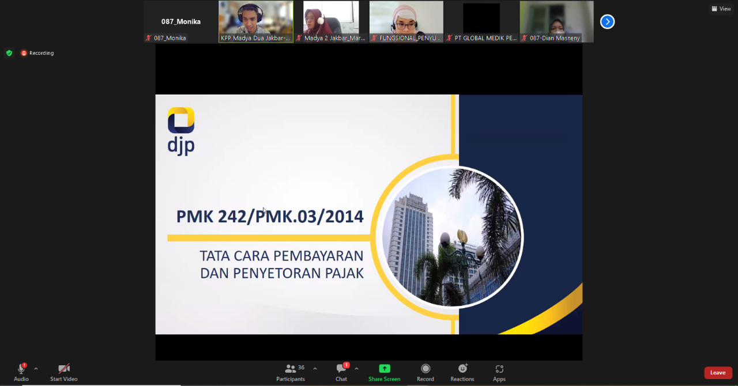The height and width of the screenshot is (386, 738).
Task: Select the 087_Monika participant tile
Action: pos(181,21)
